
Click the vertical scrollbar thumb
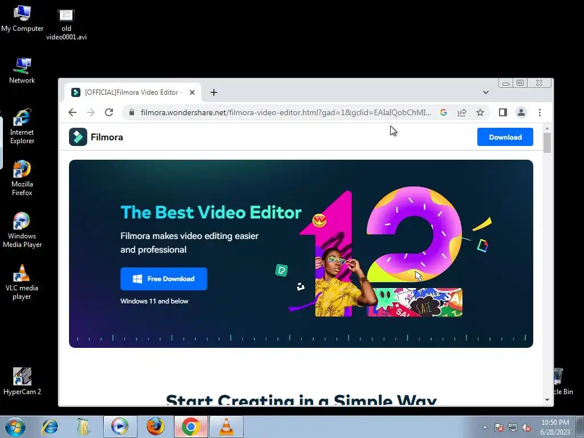pos(547,143)
